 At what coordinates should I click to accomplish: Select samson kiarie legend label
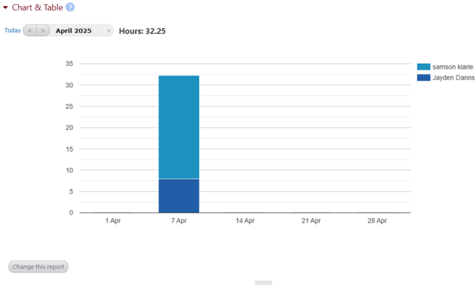[x=452, y=67]
